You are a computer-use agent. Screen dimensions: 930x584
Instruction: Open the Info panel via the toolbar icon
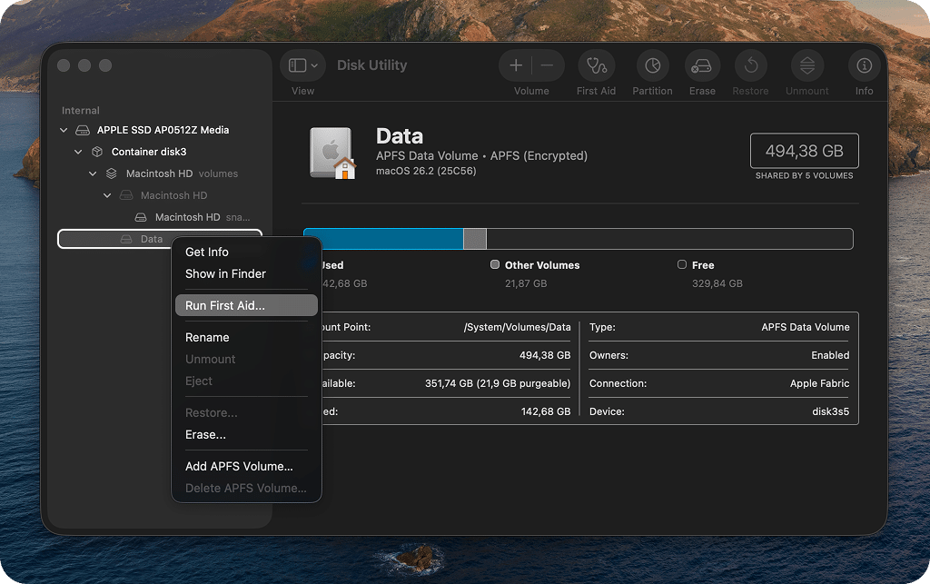coord(863,64)
